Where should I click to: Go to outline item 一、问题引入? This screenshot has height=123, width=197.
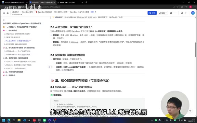tap(20, 27)
